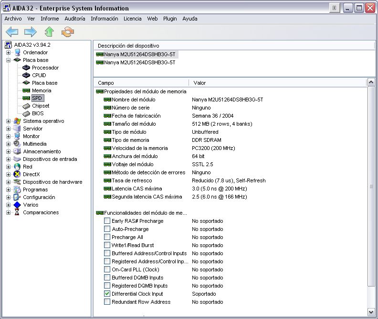Click the Procesador chip icon
This screenshot has height=319, width=378.
click(x=26, y=68)
